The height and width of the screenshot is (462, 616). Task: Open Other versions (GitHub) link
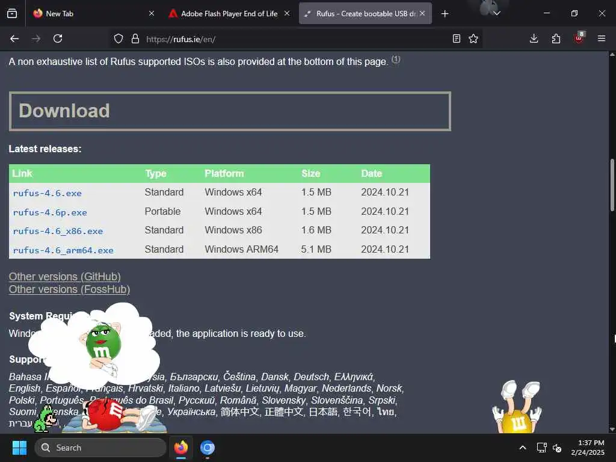click(65, 277)
